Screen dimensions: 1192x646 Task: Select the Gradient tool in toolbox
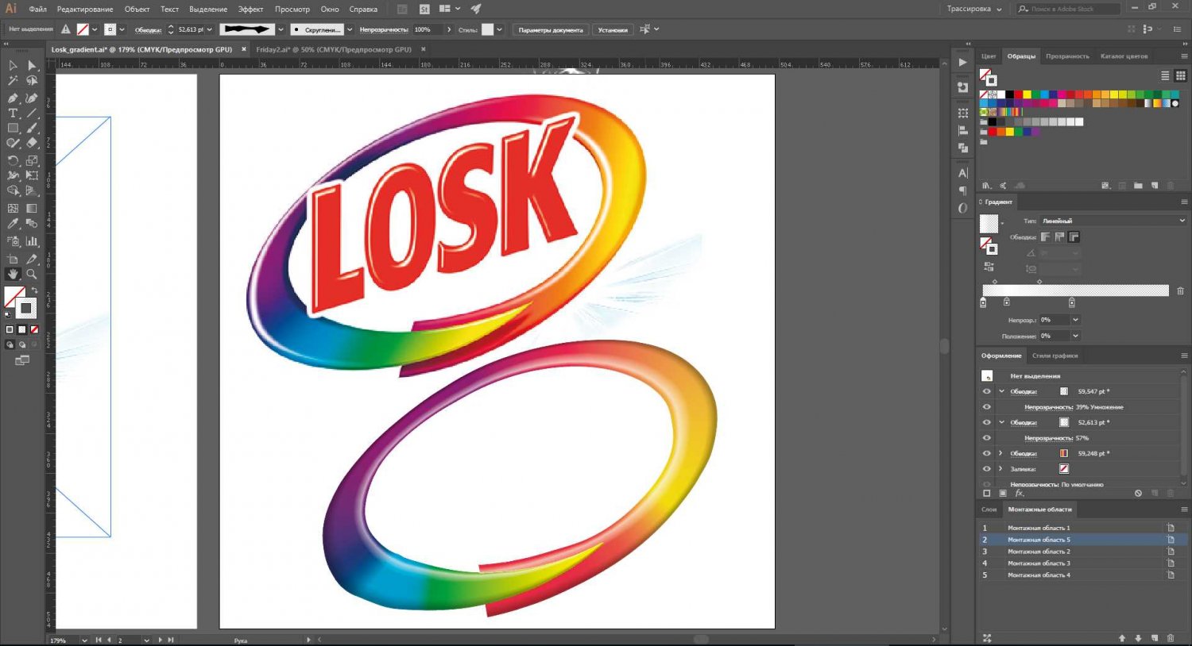point(32,209)
